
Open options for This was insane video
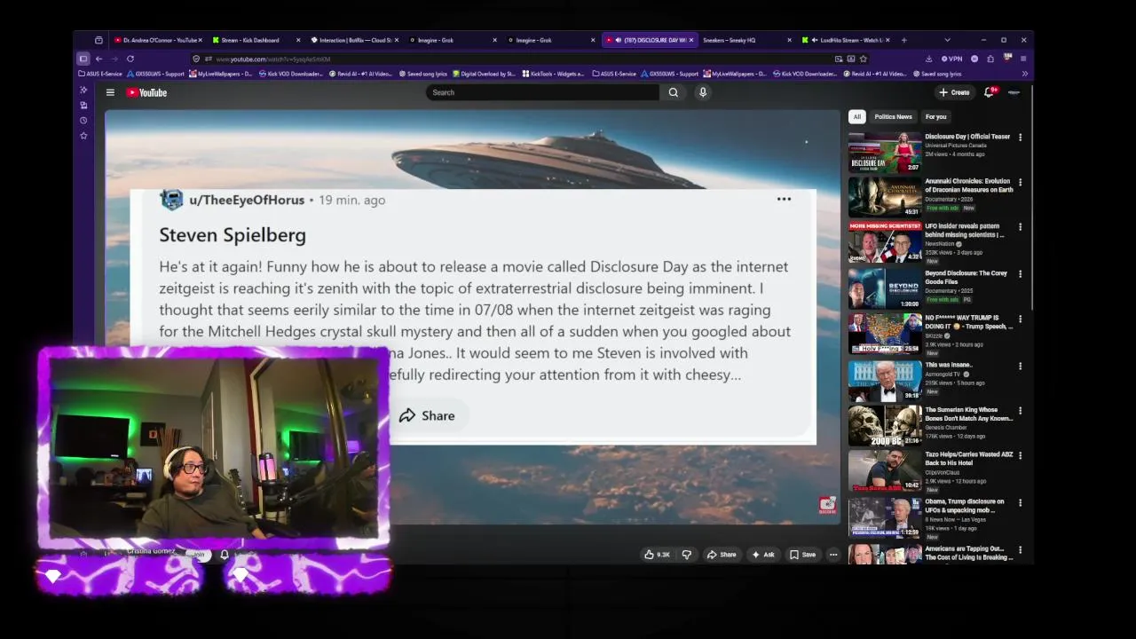[x=1020, y=366]
